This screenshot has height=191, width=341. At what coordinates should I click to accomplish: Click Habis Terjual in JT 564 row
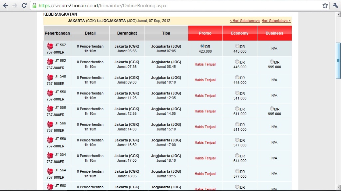point(205,174)
